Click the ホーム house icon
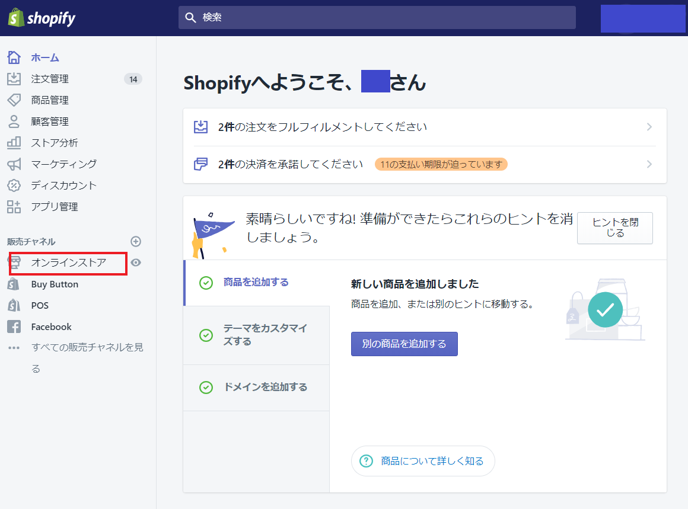This screenshot has width=688, height=509. click(14, 57)
